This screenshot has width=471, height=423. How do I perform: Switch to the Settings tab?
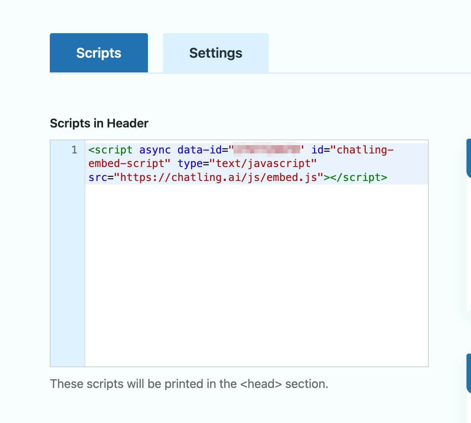pyautogui.click(x=215, y=53)
